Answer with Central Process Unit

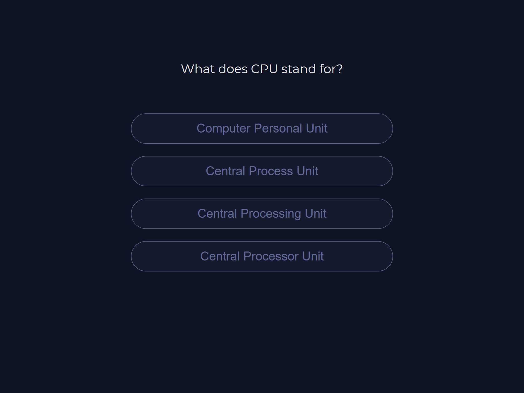tap(262, 171)
